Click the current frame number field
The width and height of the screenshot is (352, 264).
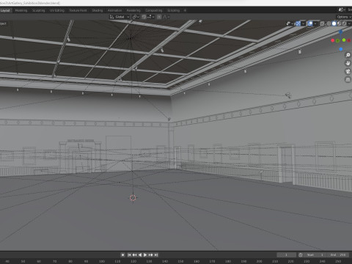(x=286, y=255)
